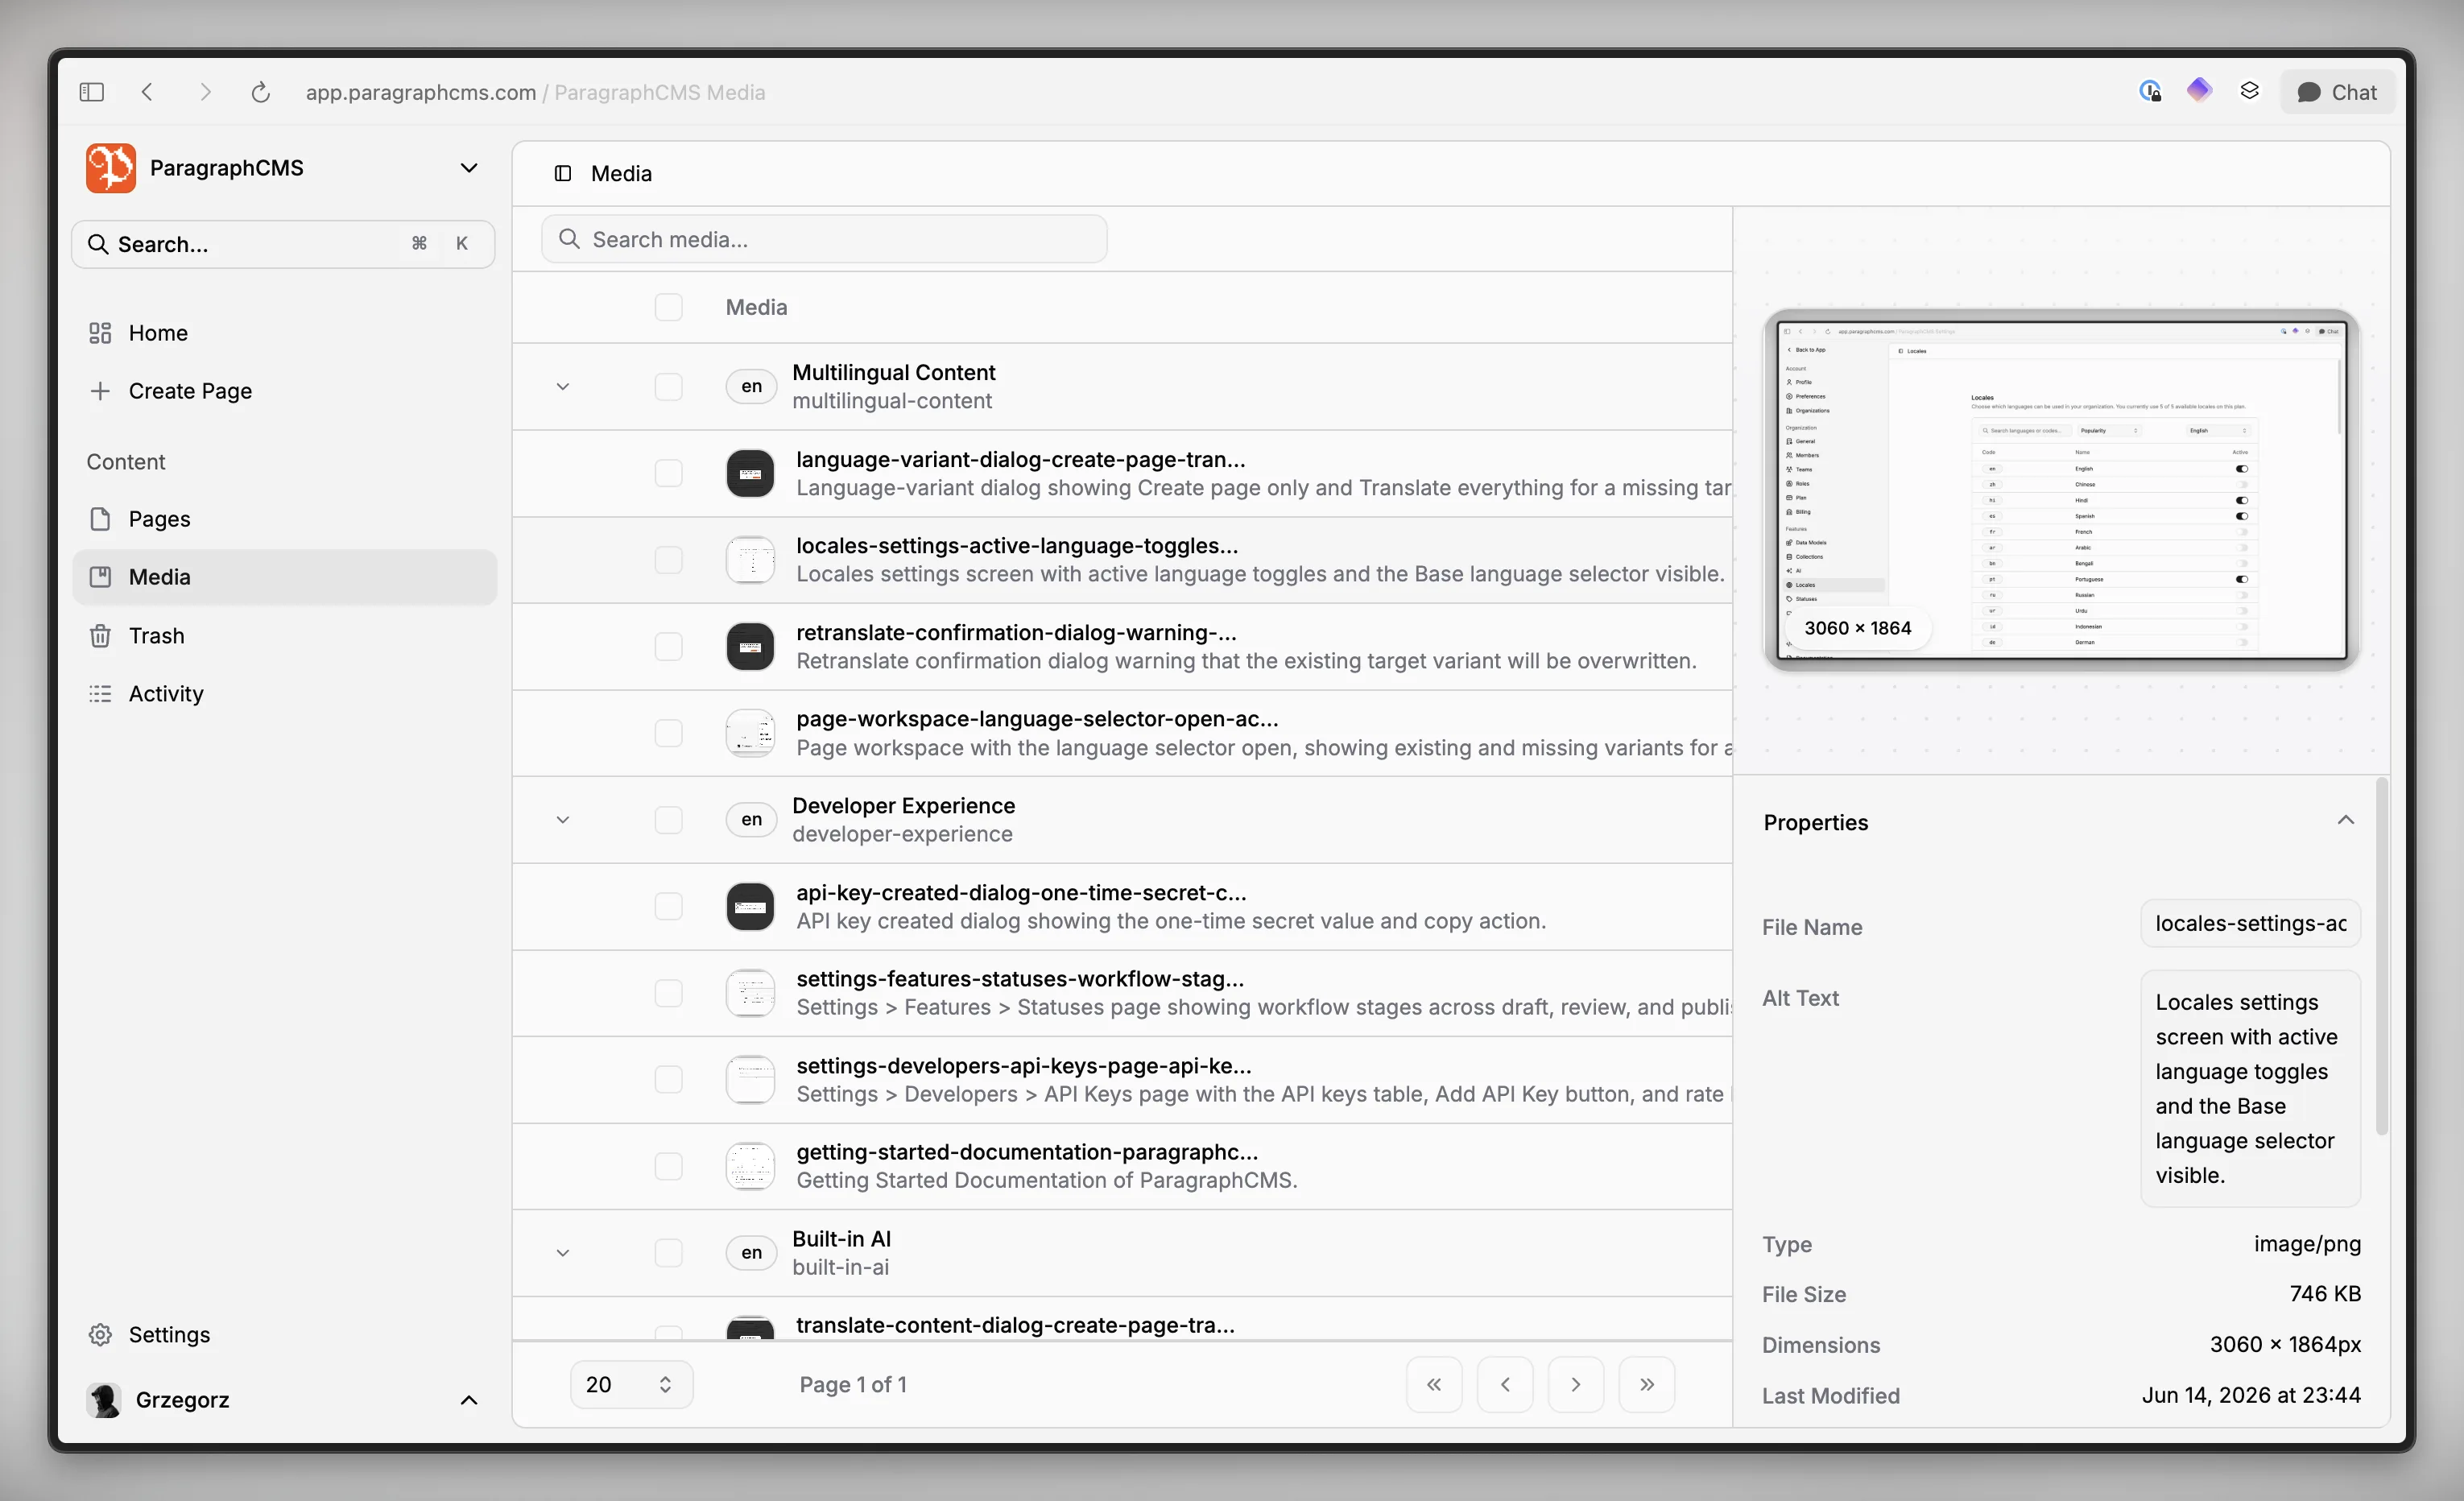Go back with the browser back arrow
The width and height of the screenshot is (2464, 1501).
click(x=147, y=92)
